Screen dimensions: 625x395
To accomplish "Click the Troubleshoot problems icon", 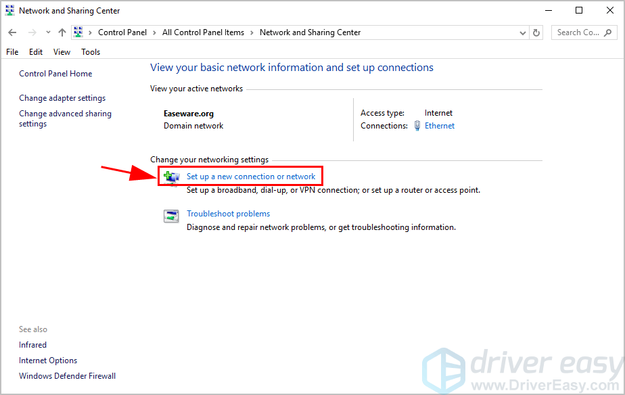I will pyautogui.click(x=171, y=216).
